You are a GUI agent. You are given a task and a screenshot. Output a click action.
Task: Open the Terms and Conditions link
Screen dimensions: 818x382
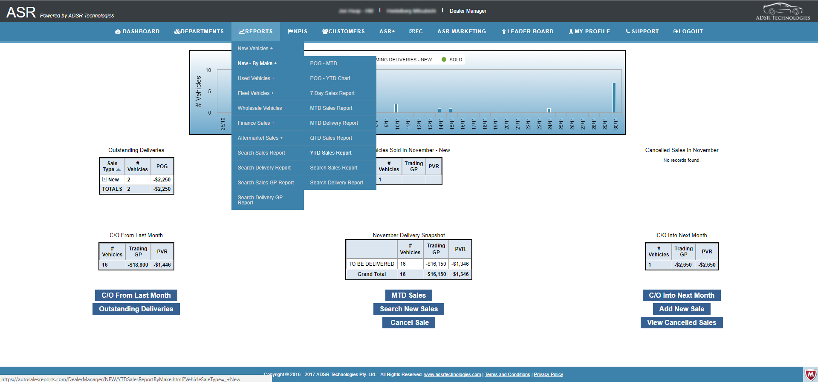point(507,375)
